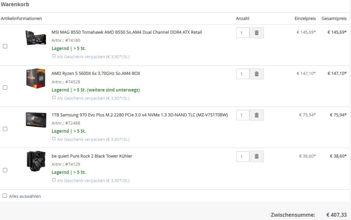Click Als Geschenk verpacken label under MSI motherboard
351x220 pixels.
[x=93, y=57]
